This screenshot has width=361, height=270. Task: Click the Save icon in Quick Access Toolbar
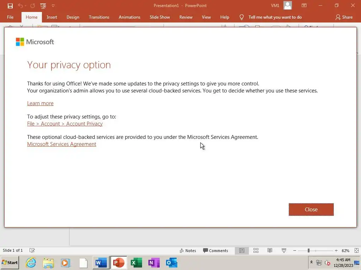tap(10, 6)
